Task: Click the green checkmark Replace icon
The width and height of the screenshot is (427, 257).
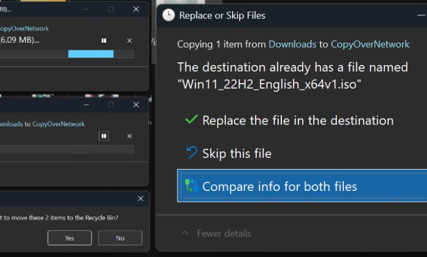Action: click(191, 120)
